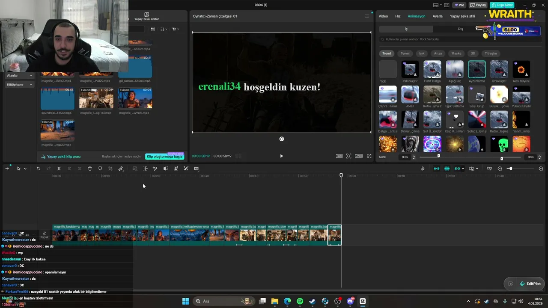
Task: Click the plus add-track icon
Action: tap(7, 169)
